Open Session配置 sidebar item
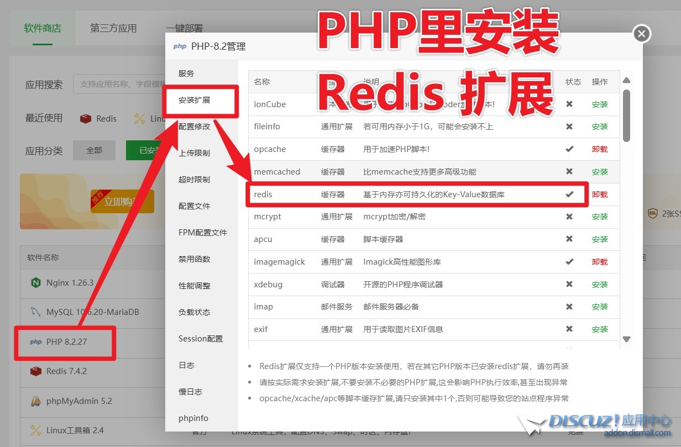Screen dimensions: 681x447 200,339
